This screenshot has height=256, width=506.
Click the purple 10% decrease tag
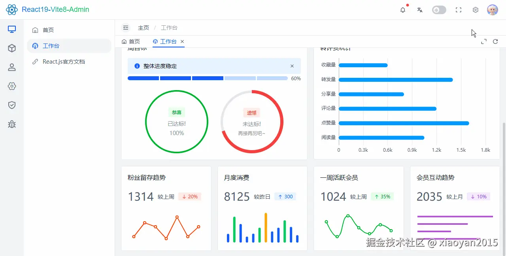[x=479, y=197]
